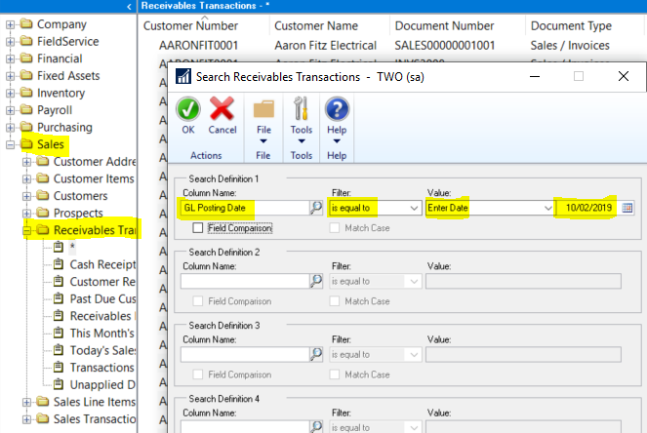Click the green OK checkmark icon
Screen dimensions: 647x433
[x=188, y=108]
